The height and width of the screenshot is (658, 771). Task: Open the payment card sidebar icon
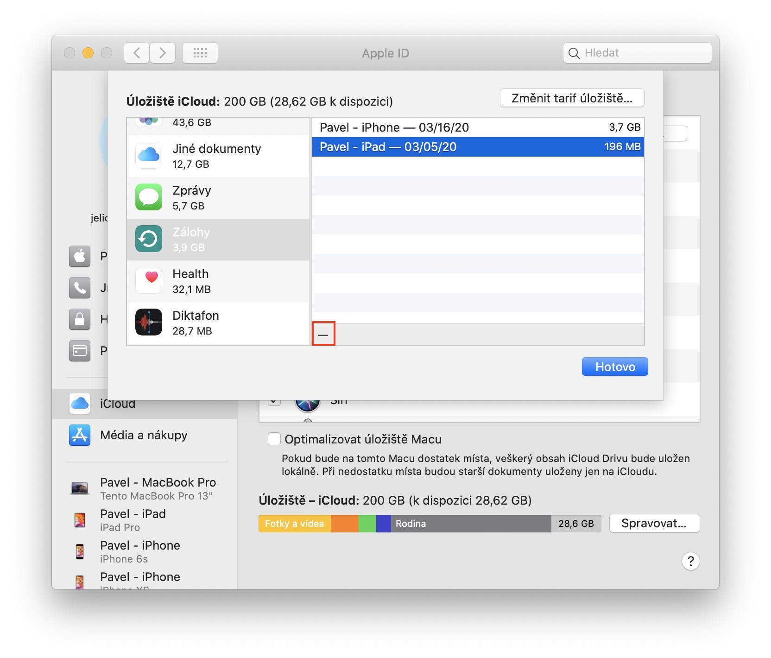[80, 351]
